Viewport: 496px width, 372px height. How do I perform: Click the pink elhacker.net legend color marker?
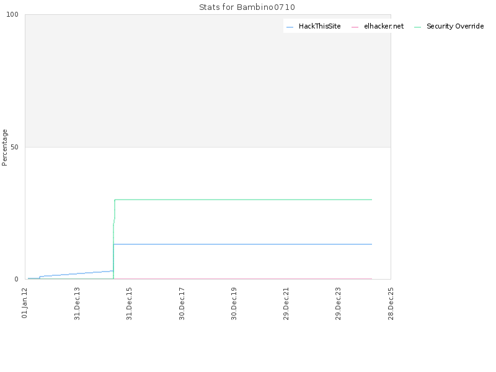click(x=355, y=27)
